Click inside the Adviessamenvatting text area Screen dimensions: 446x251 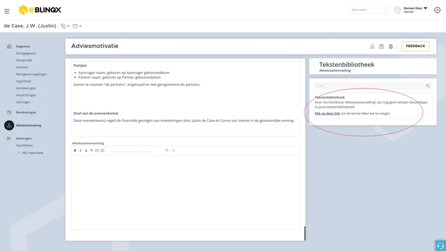(185, 192)
